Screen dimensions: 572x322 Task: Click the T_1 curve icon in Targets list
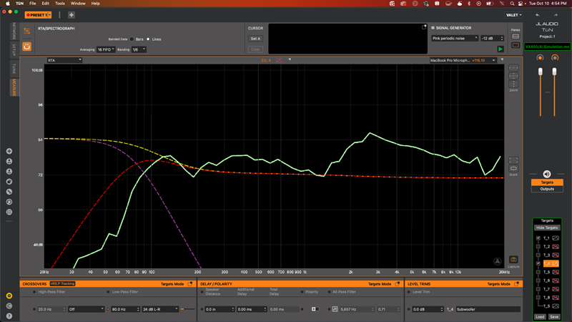point(556,238)
